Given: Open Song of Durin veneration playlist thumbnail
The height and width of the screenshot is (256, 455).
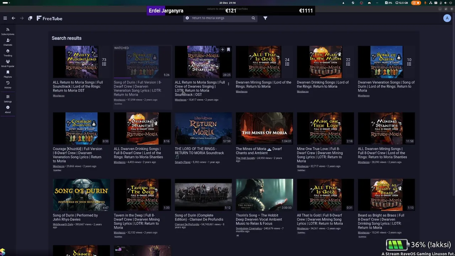Looking at the screenshot, I should [x=386, y=62].
